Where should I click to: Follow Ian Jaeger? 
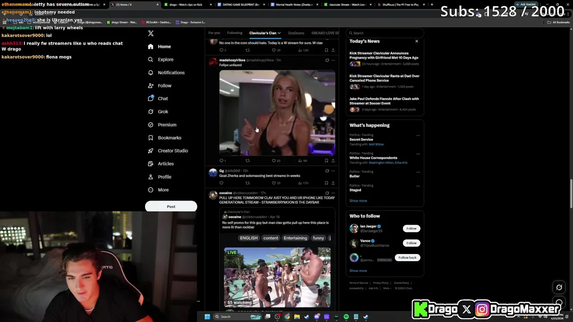pos(411,229)
